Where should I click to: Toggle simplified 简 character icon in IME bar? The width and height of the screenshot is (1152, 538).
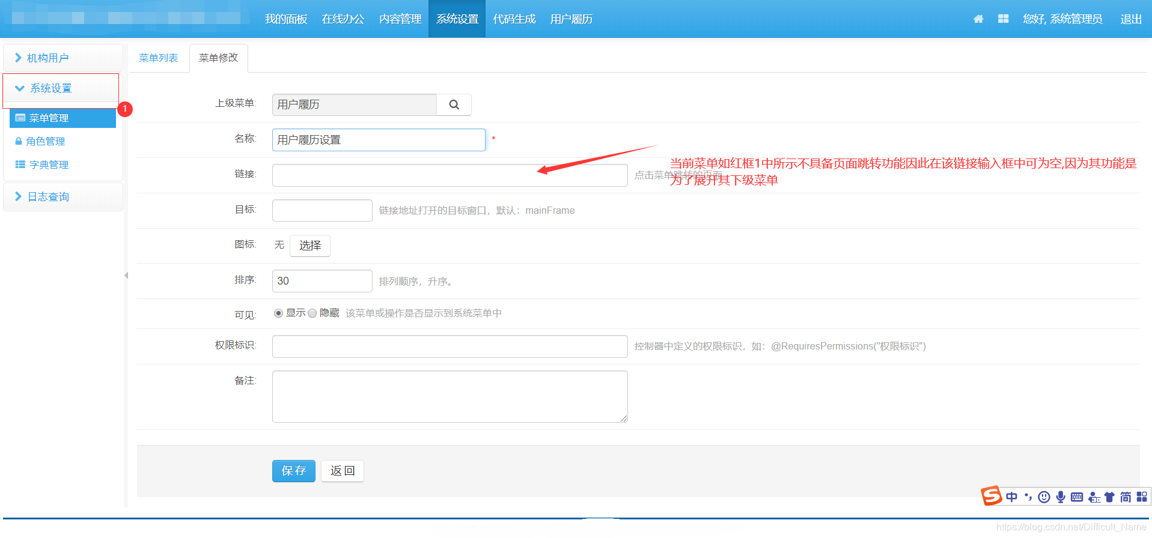click(1126, 497)
